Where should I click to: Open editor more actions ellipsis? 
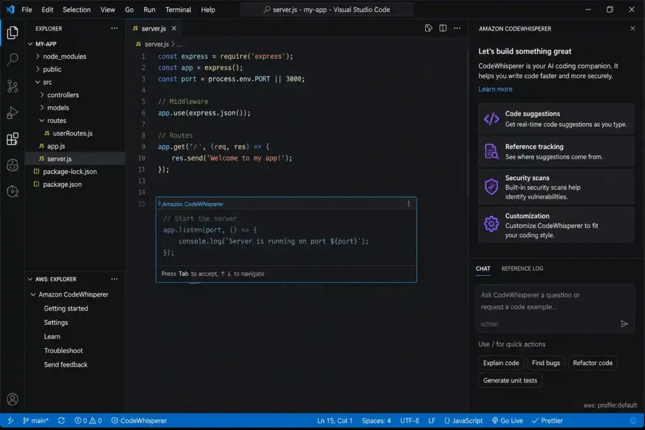tap(457, 28)
